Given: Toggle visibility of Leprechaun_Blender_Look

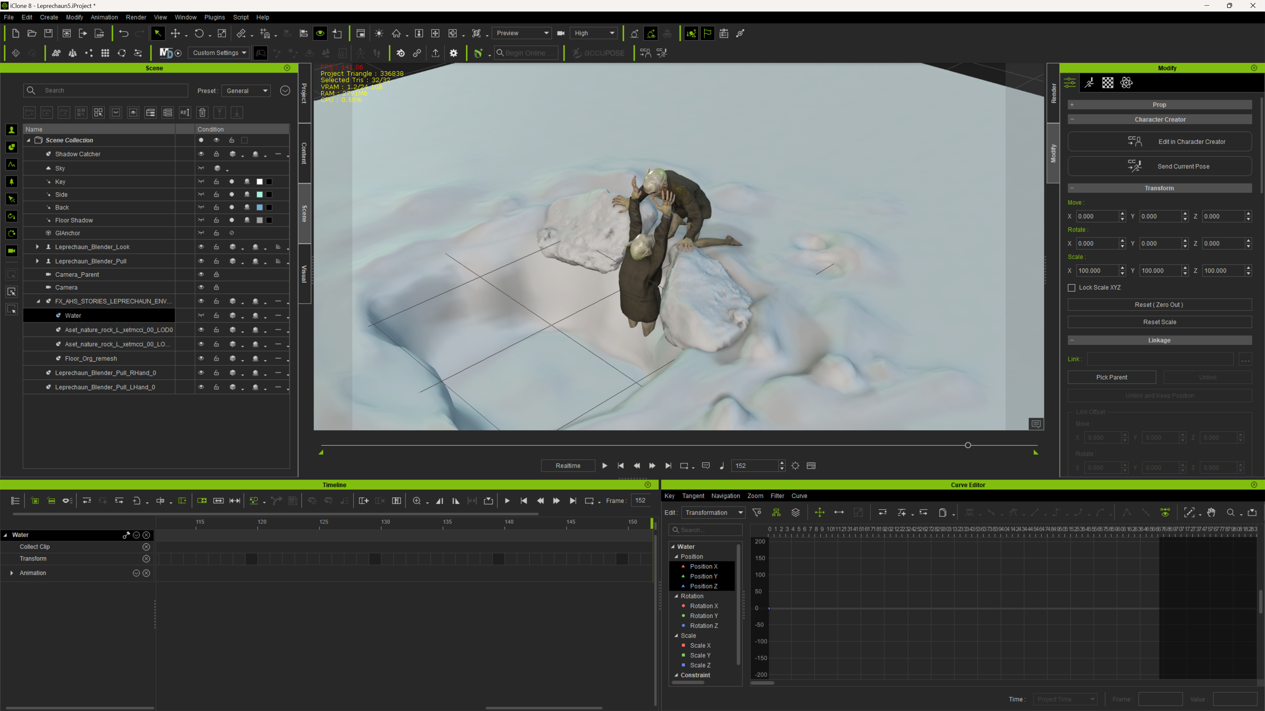Looking at the screenshot, I should [201, 247].
